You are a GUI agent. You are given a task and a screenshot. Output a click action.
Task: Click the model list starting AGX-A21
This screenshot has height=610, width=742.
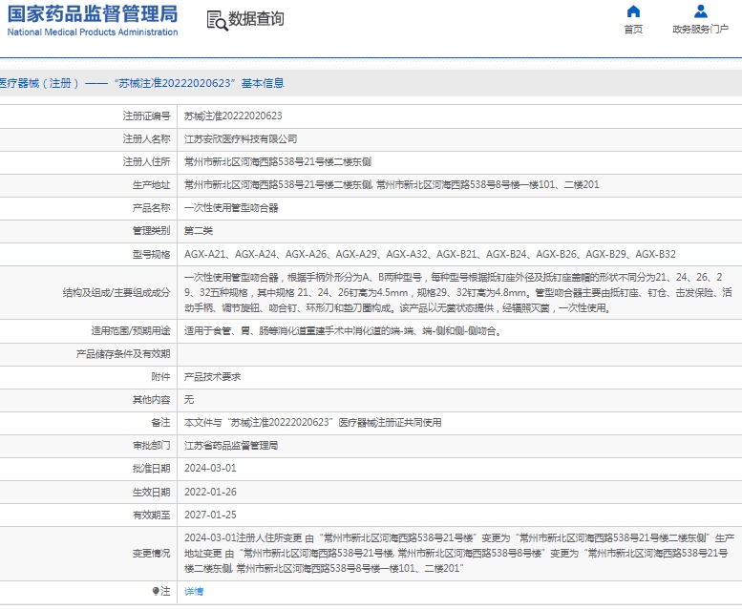[430, 254]
